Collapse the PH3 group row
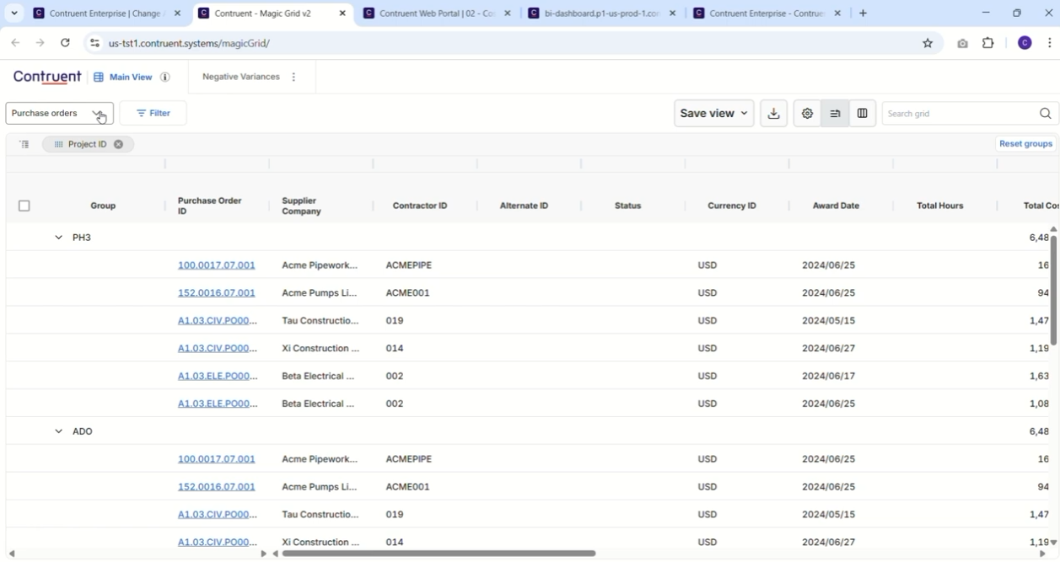This screenshot has height=562, width=1060. [58, 238]
